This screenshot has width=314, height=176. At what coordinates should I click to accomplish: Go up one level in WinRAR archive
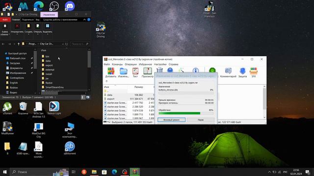tap(106, 81)
